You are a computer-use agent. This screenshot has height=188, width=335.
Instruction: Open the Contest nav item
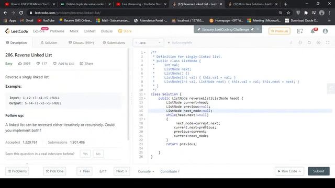pyautogui.click(x=90, y=31)
